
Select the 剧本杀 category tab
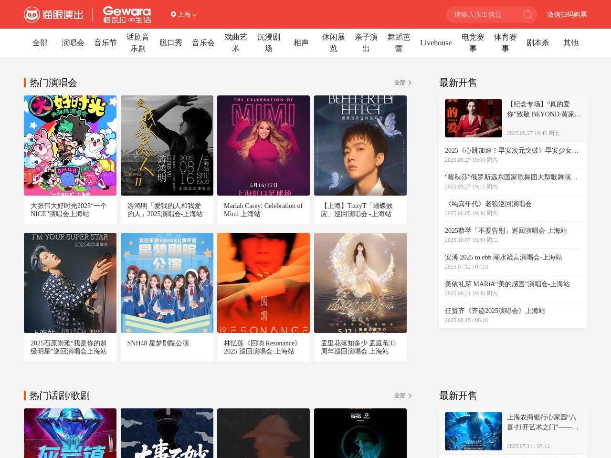tap(538, 43)
